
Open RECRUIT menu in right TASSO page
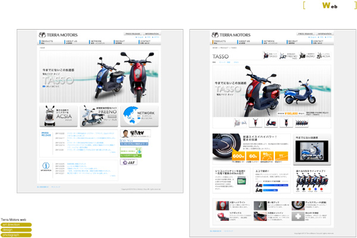tap(293, 42)
